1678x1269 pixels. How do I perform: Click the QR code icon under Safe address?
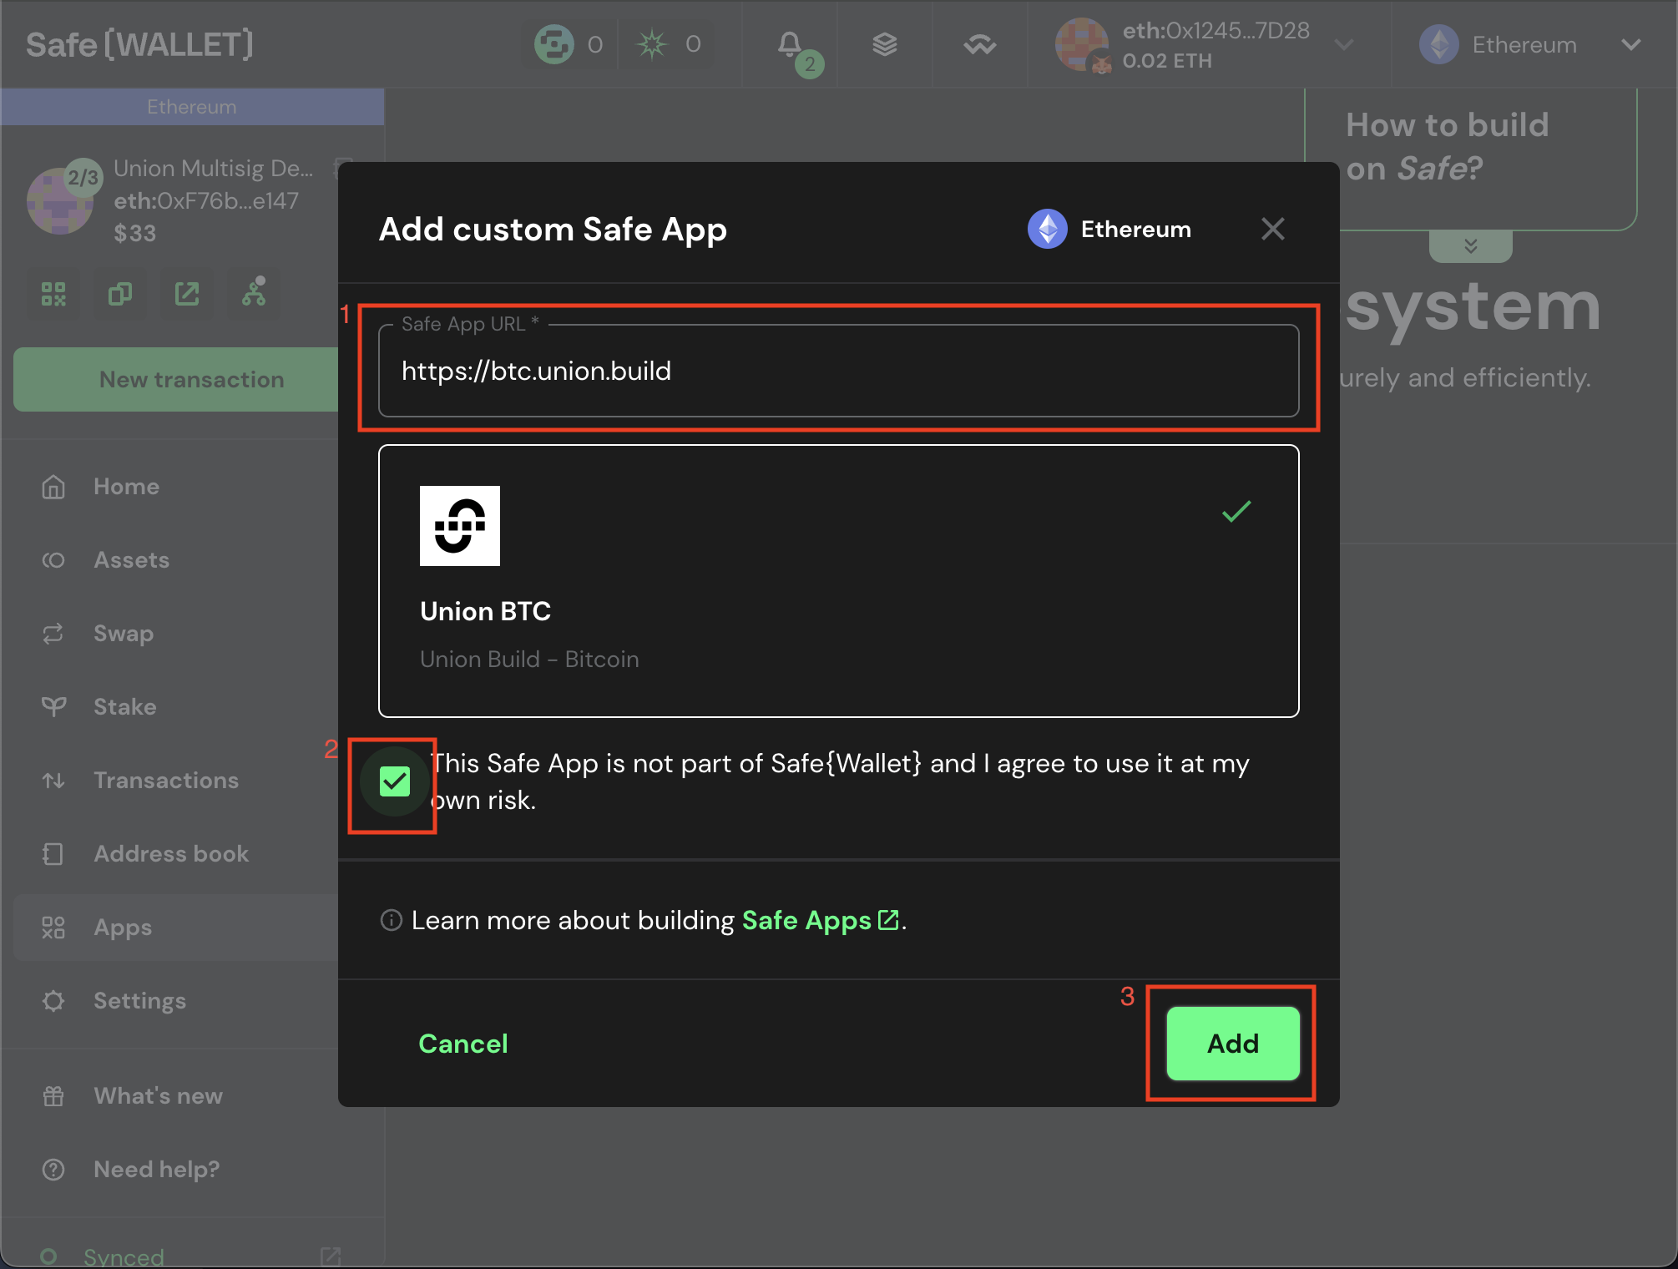click(53, 294)
